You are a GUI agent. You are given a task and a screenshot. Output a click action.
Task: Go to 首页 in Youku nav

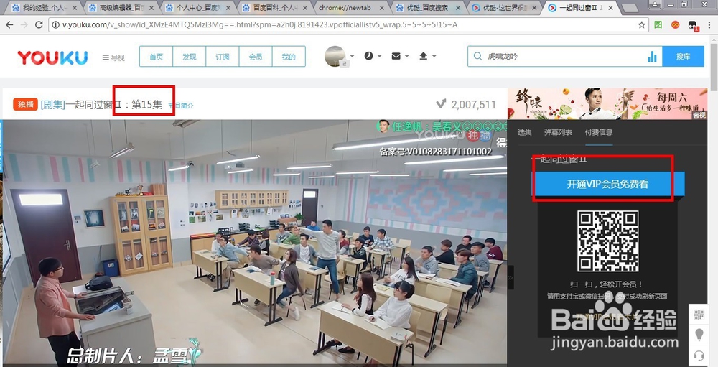tap(156, 56)
